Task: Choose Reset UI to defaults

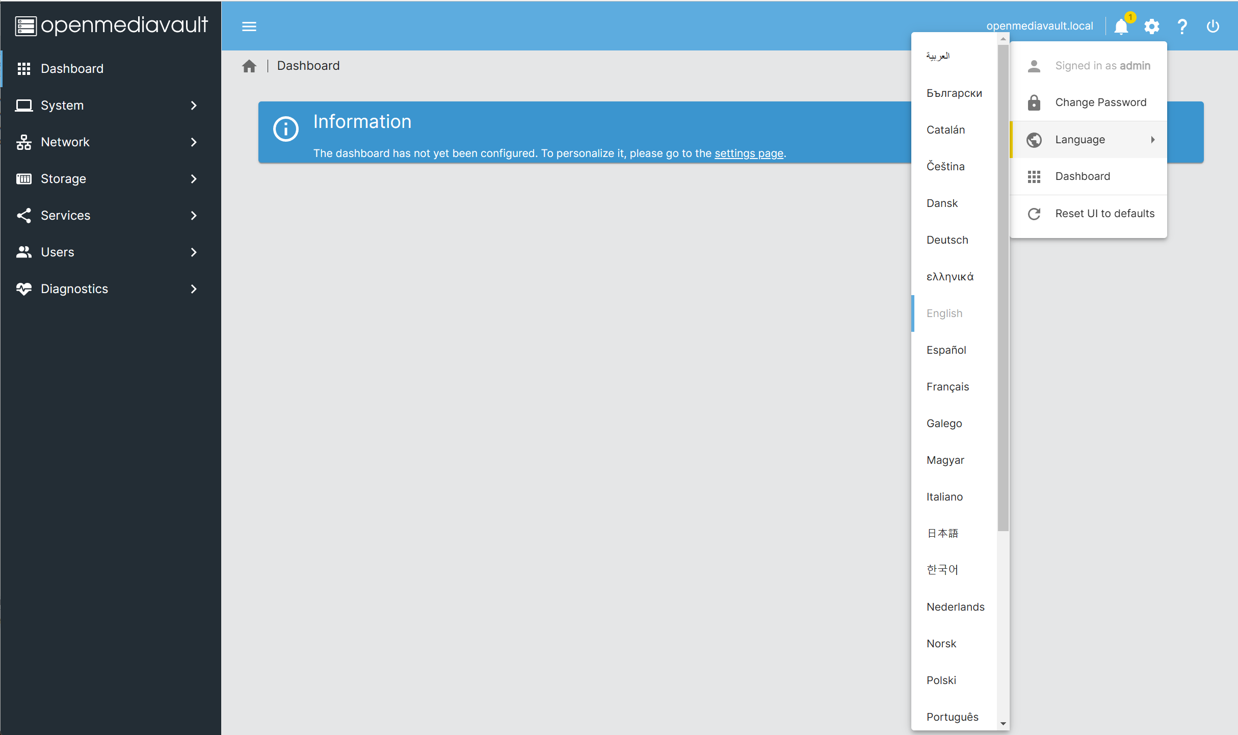Action: tap(1089, 214)
